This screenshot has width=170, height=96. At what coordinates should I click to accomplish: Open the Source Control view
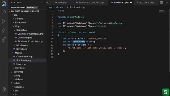coord(4,21)
